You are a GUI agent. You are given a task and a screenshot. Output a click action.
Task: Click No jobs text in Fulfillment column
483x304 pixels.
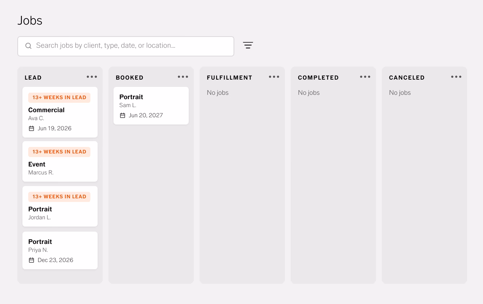[218, 93]
